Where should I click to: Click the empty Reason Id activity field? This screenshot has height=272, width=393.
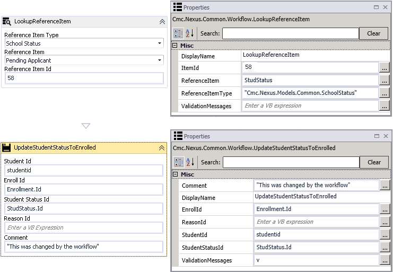click(x=84, y=227)
